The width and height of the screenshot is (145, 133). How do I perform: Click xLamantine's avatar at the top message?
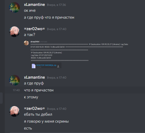(14, 7)
